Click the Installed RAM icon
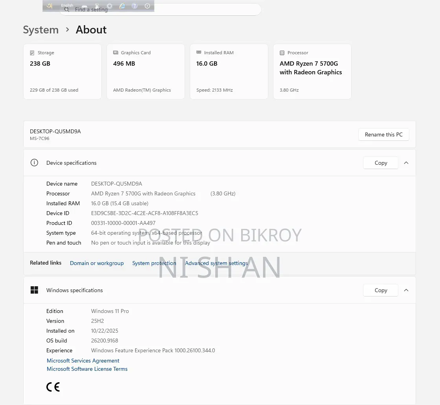The image size is (440, 405). tap(199, 52)
